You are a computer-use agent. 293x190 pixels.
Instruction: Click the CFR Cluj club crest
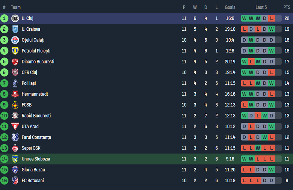pyautogui.click(x=15, y=72)
